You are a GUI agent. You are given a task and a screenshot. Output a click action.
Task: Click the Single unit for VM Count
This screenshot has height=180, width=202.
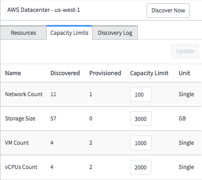186,143
